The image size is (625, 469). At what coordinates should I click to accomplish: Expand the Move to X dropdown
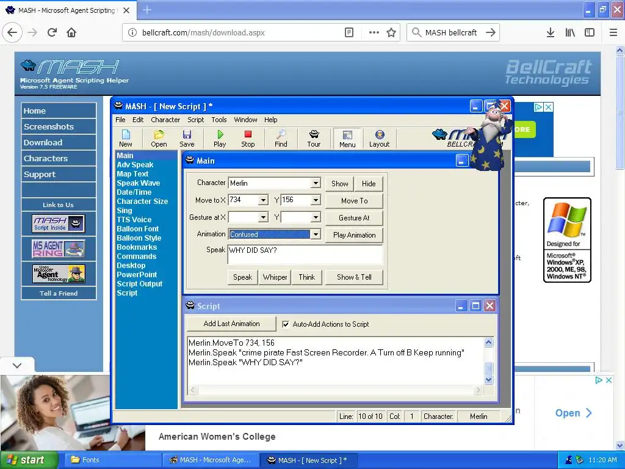(x=263, y=200)
